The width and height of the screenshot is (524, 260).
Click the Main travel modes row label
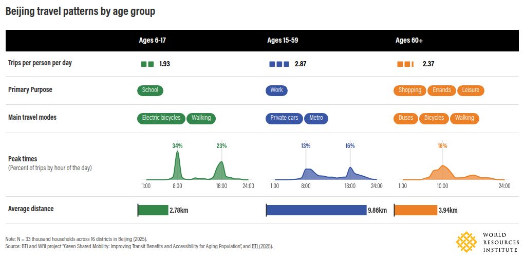32,118
